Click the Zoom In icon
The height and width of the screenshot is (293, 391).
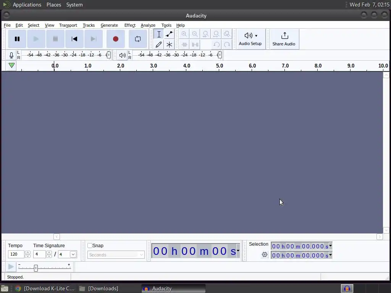184,34
